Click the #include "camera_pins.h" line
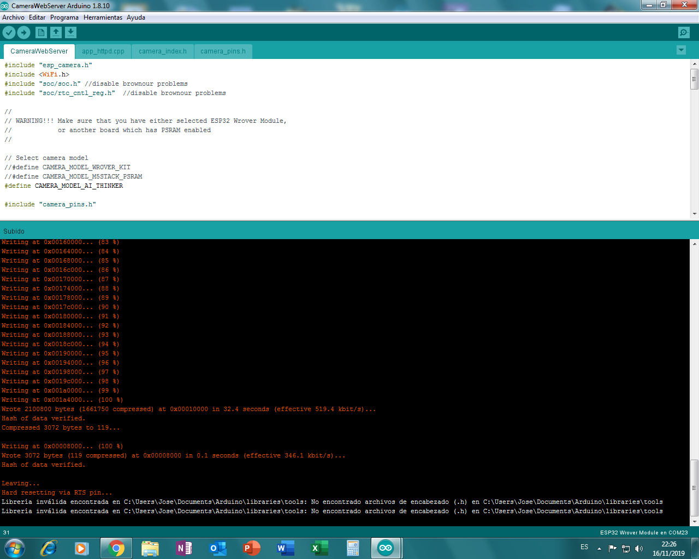The width and height of the screenshot is (699, 559). [50, 204]
